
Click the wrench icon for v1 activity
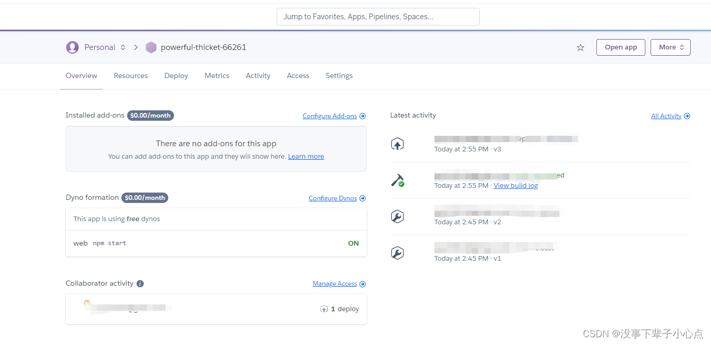(x=397, y=253)
